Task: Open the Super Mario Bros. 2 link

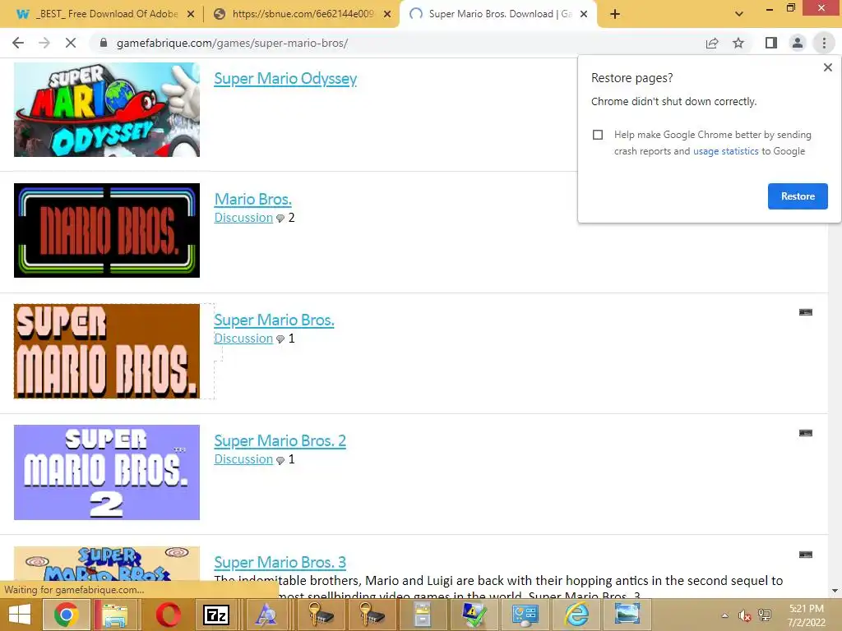Action: [280, 440]
